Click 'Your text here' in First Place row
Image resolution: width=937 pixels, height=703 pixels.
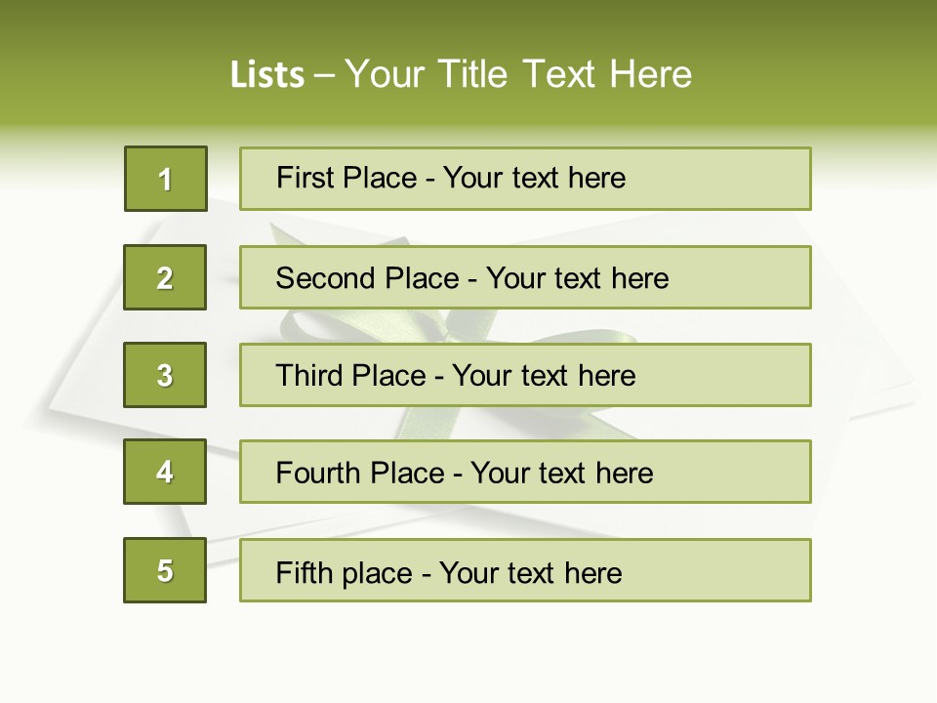click(x=534, y=178)
